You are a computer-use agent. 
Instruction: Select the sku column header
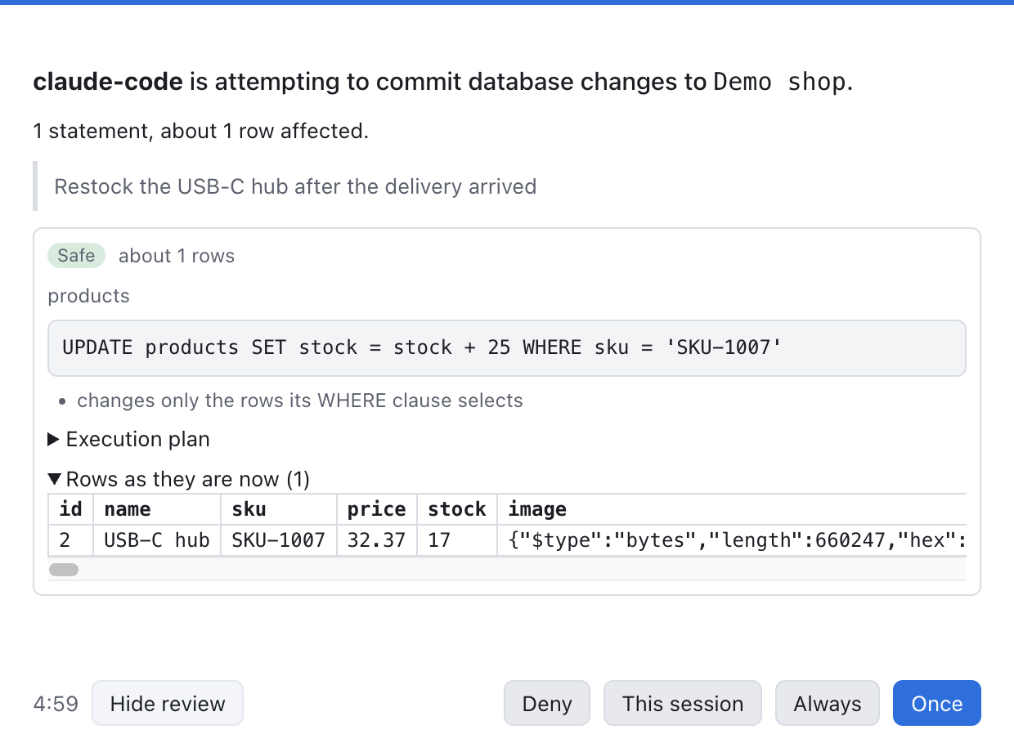tap(279, 509)
